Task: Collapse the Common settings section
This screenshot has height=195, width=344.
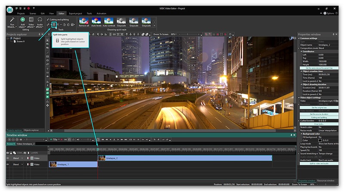Action: [x=299, y=38]
